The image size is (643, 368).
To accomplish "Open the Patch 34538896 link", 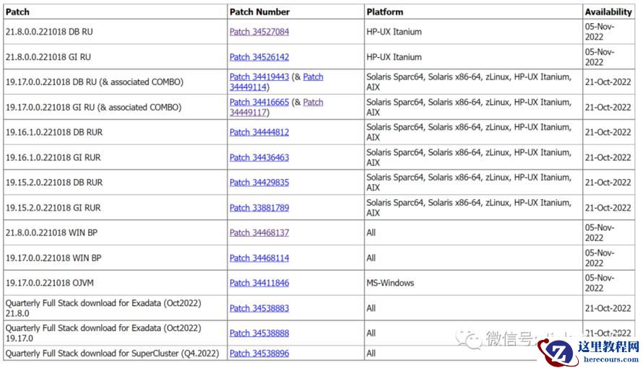I will [x=259, y=354].
